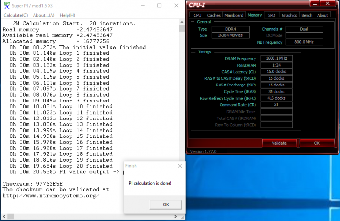Open the Help(H) menu in Super PI

pyautogui.click(x=68, y=15)
